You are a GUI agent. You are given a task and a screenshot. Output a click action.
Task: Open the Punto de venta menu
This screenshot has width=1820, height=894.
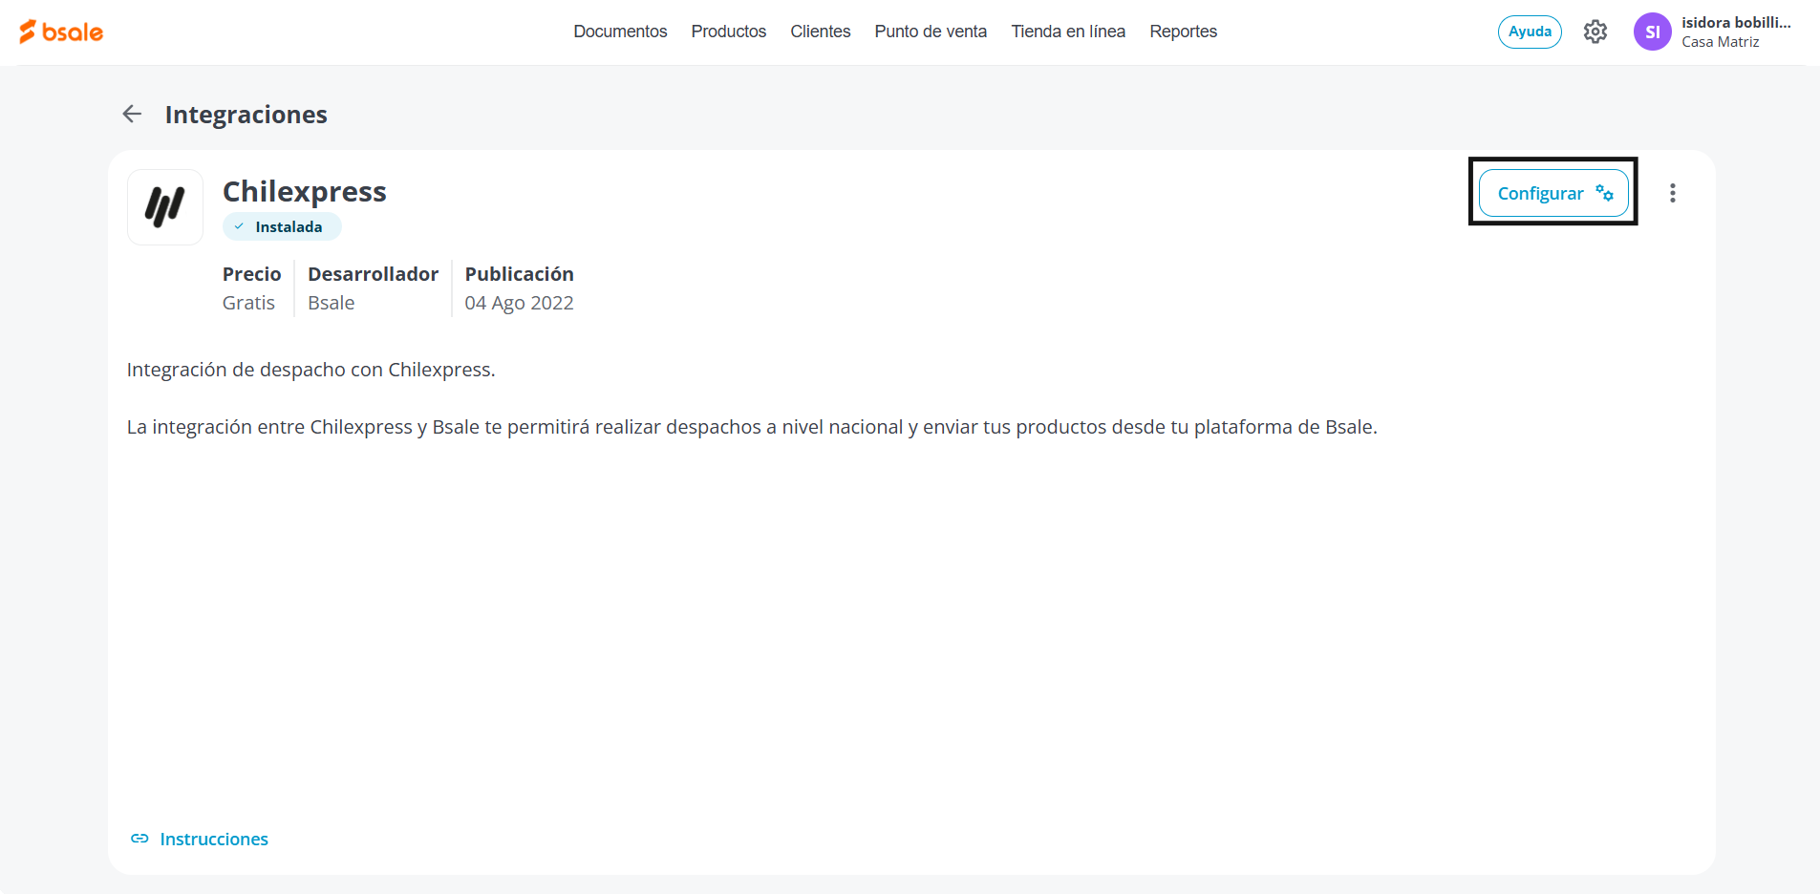[x=931, y=32]
